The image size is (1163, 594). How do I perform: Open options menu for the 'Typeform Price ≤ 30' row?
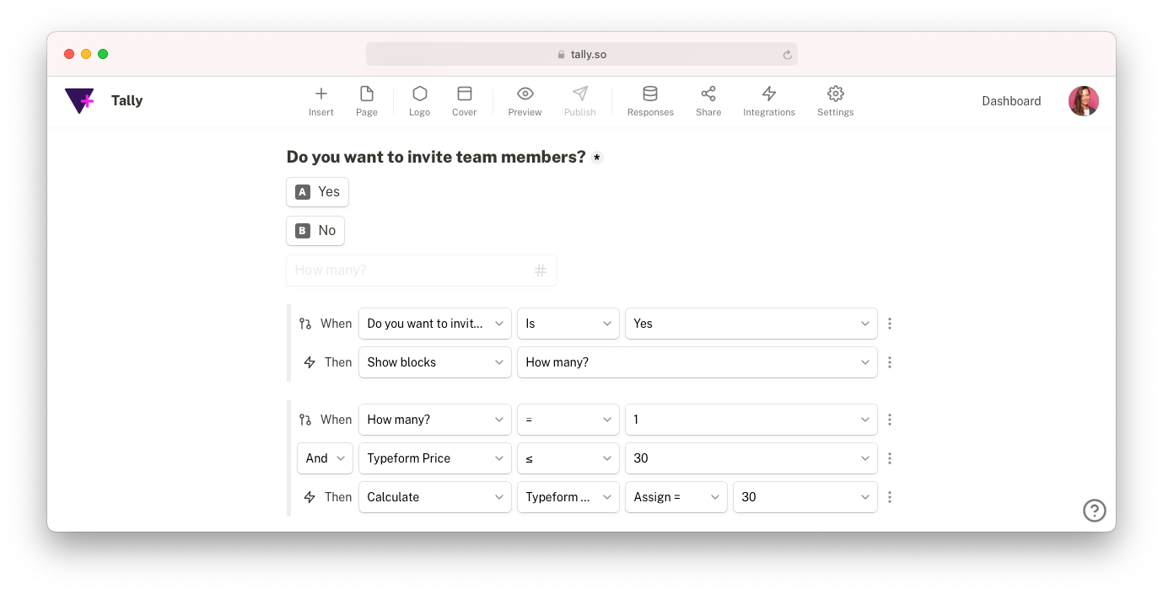pyautogui.click(x=890, y=458)
